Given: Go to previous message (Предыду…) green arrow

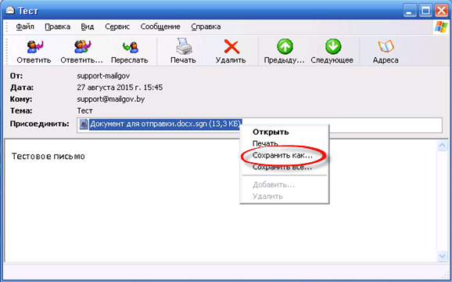Looking at the screenshot, I should click(x=285, y=47).
